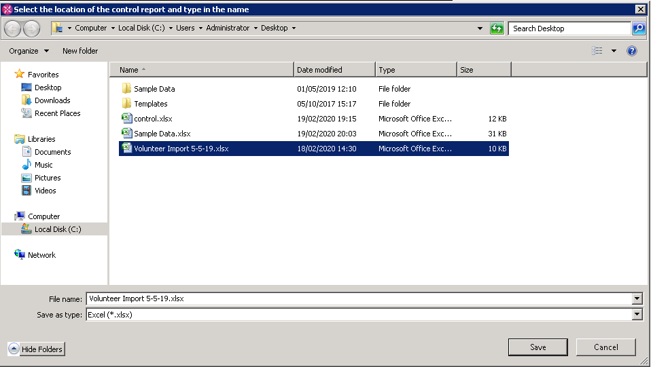
Task: Click the 12 KB size cell
Action: [497, 119]
